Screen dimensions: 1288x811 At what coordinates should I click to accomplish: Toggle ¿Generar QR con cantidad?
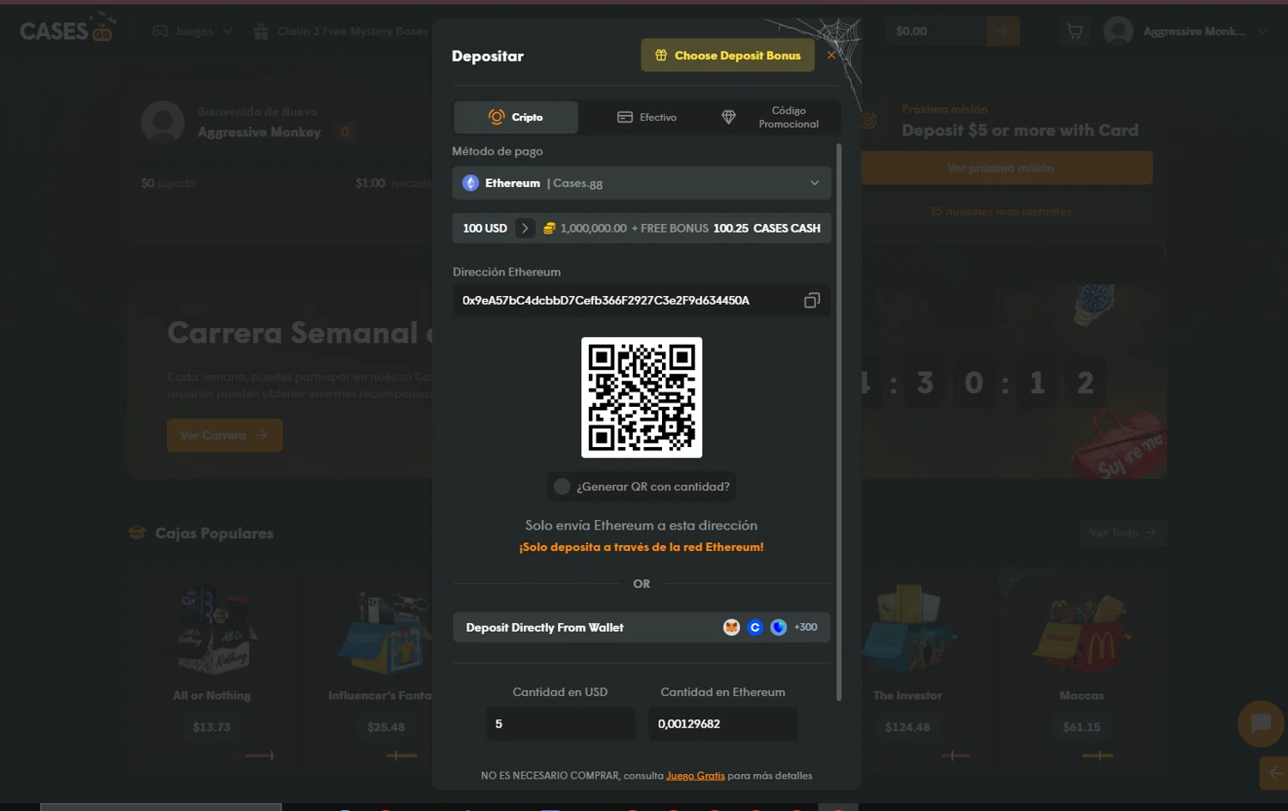pos(562,487)
